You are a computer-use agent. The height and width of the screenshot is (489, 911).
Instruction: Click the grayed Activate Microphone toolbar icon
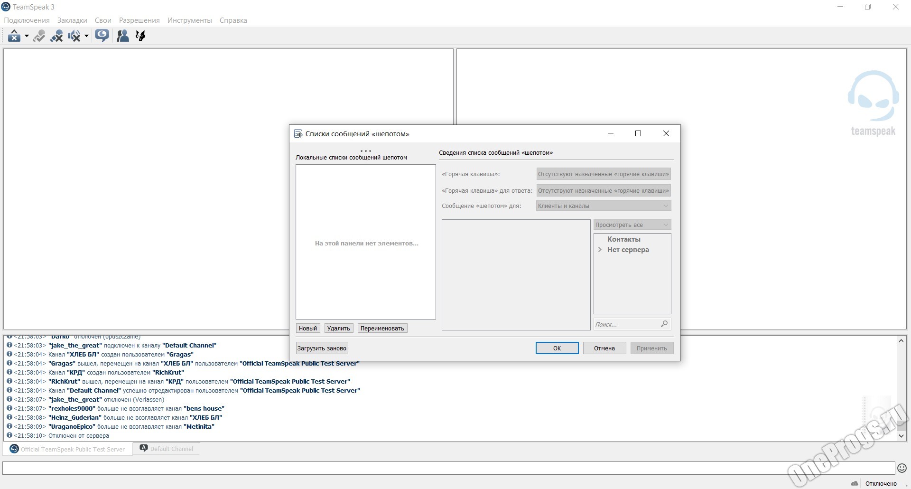(x=39, y=36)
